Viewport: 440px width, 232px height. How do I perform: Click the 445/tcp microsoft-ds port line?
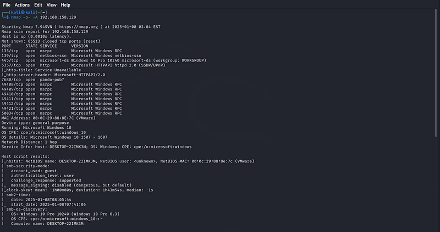click(x=104, y=60)
